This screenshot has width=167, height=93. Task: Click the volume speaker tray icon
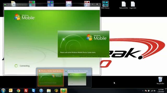[x=155, y=91]
